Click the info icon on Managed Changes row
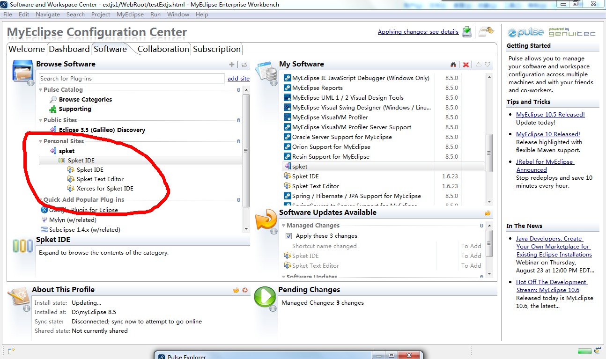The height and width of the screenshot is (359, 606). tap(481, 226)
